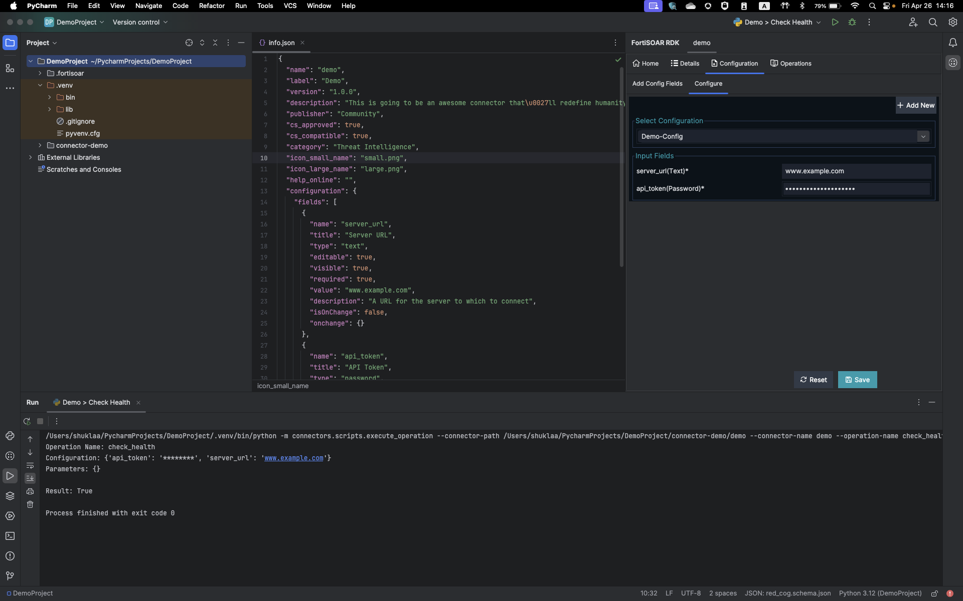Image resolution: width=963 pixels, height=601 pixels.
Task: Collapse the .venv folder
Action: (x=40, y=85)
